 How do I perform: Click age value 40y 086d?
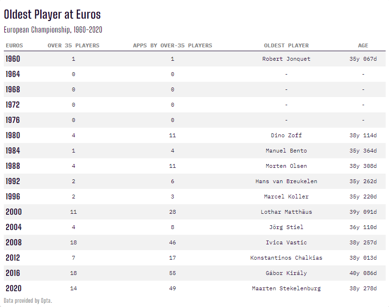[x=363, y=273]
